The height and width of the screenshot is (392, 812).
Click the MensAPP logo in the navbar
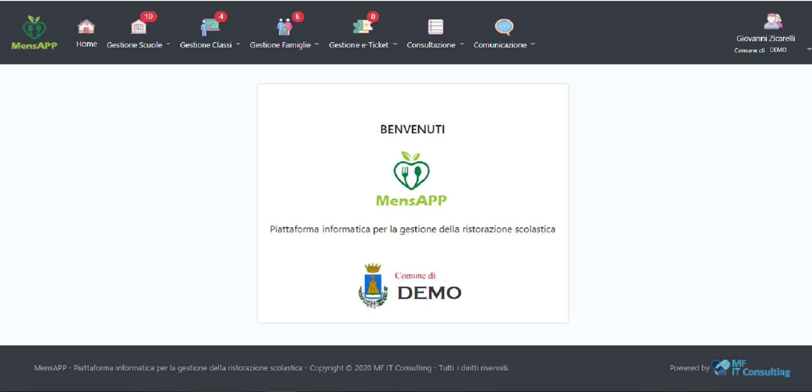tap(34, 33)
